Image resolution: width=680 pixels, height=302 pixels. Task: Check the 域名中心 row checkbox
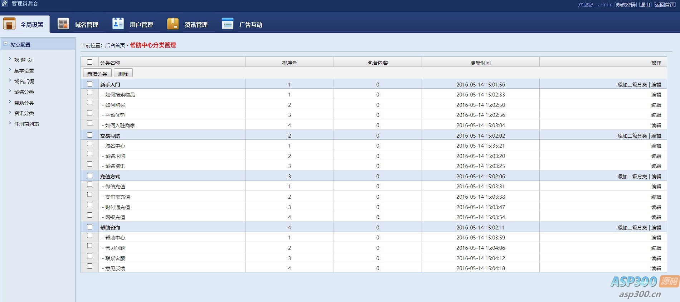click(90, 144)
